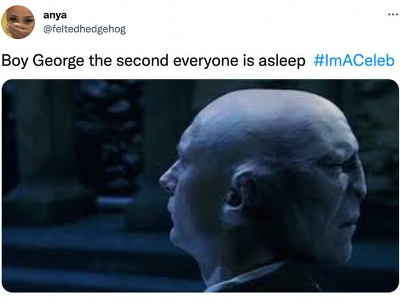Click anya's round profile avatar
This screenshot has width=400, height=297.
(x=18, y=22)
